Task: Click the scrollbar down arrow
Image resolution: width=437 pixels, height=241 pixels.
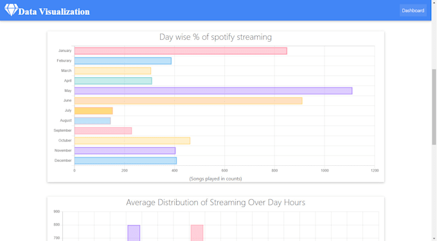Action: [x=434, y=239]
